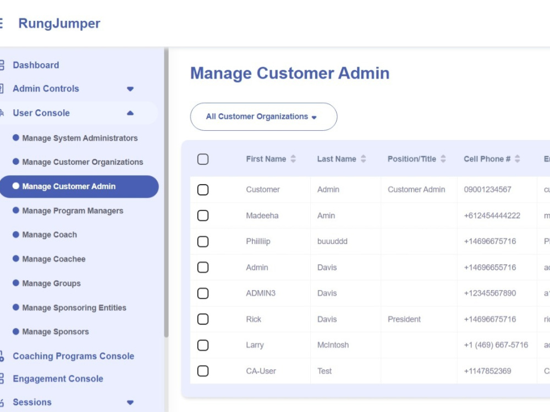Click bullet next to Manage Coach
The width and height of the screenshot is (550, 412).
16,235
